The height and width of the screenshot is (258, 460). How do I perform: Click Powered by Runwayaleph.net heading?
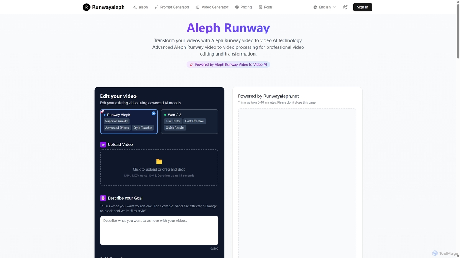click(x=268, y=96)
